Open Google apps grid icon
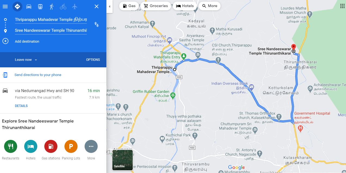The image size is (346, 173). coord(342,6)
